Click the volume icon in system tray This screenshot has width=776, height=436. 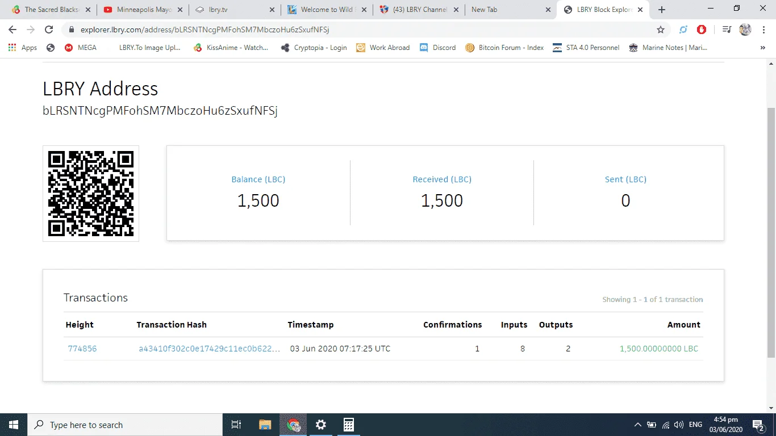tap(678, 425)
